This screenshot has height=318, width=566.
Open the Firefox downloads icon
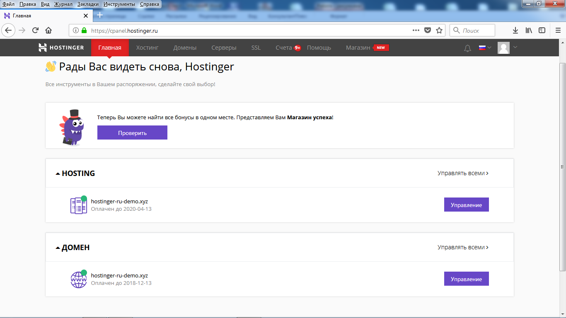tap(515, 30)
